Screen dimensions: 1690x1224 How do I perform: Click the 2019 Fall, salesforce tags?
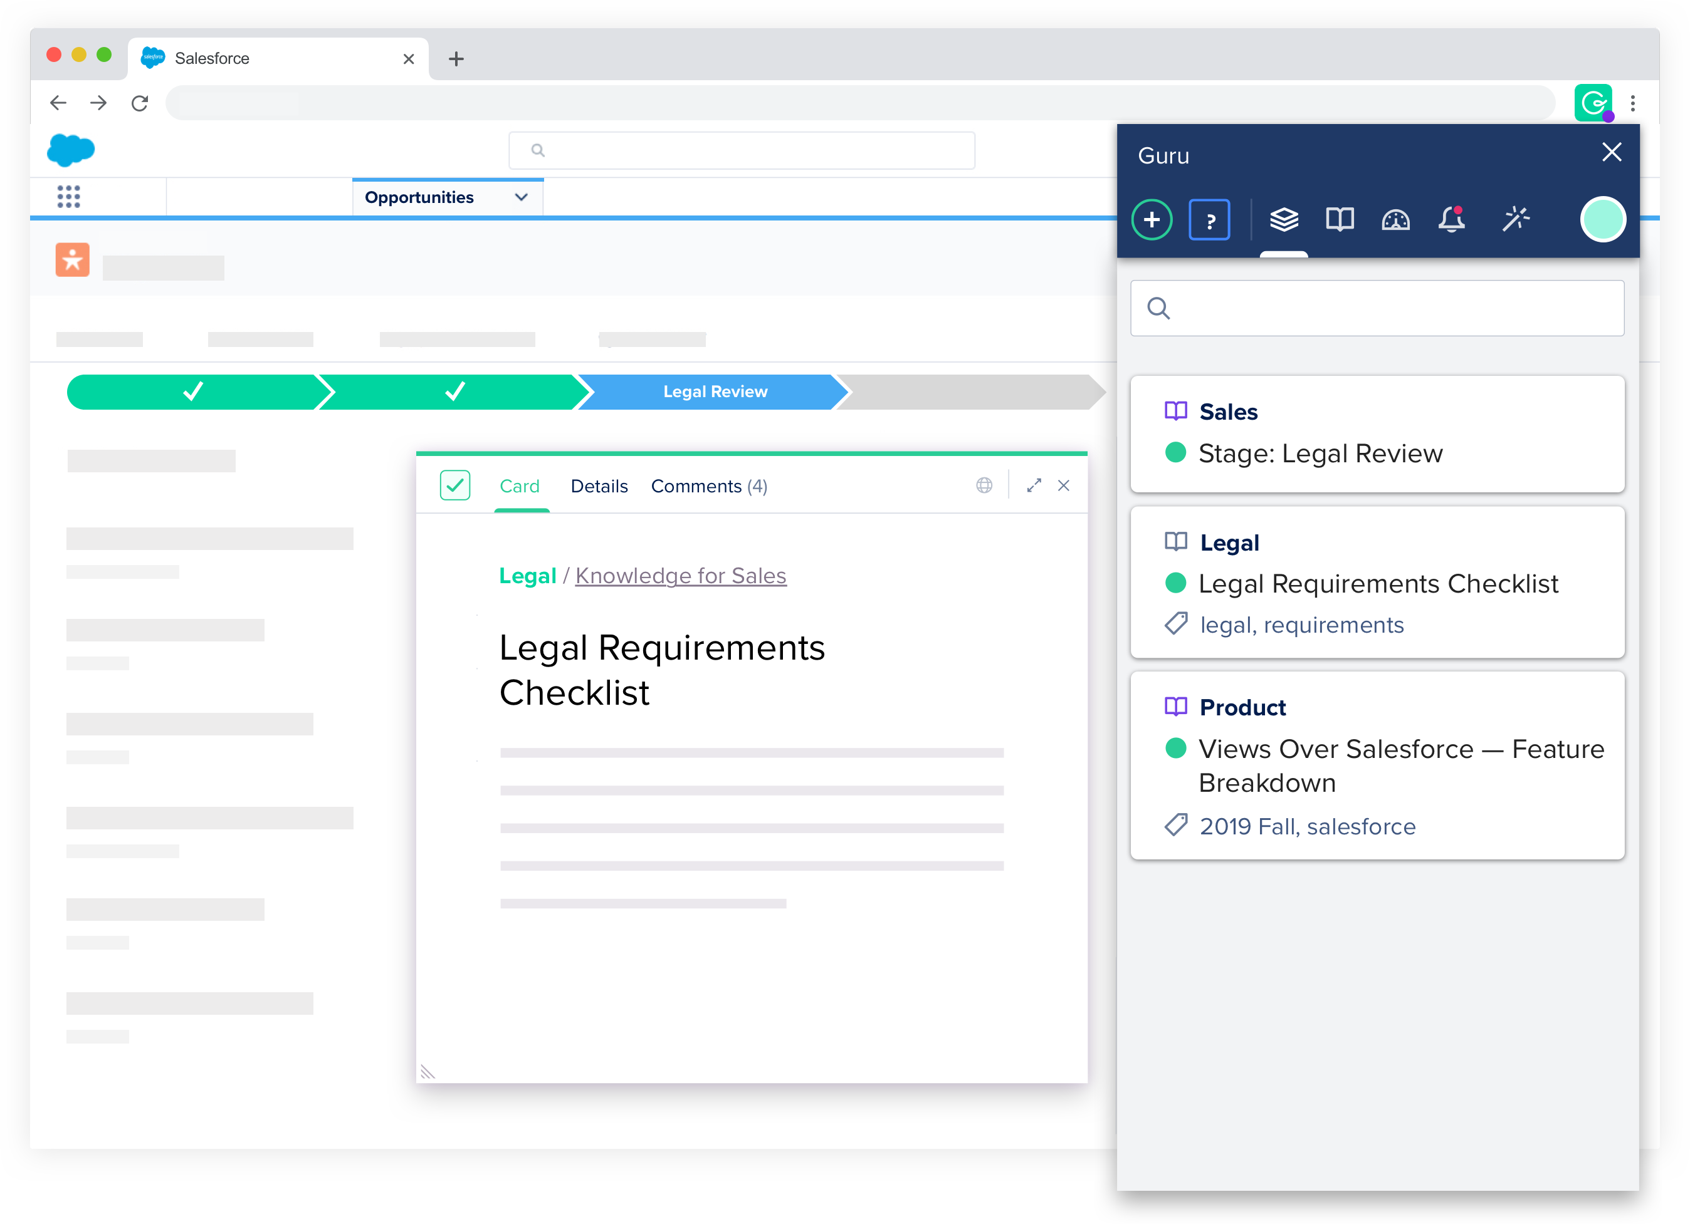click(1307, 826)
